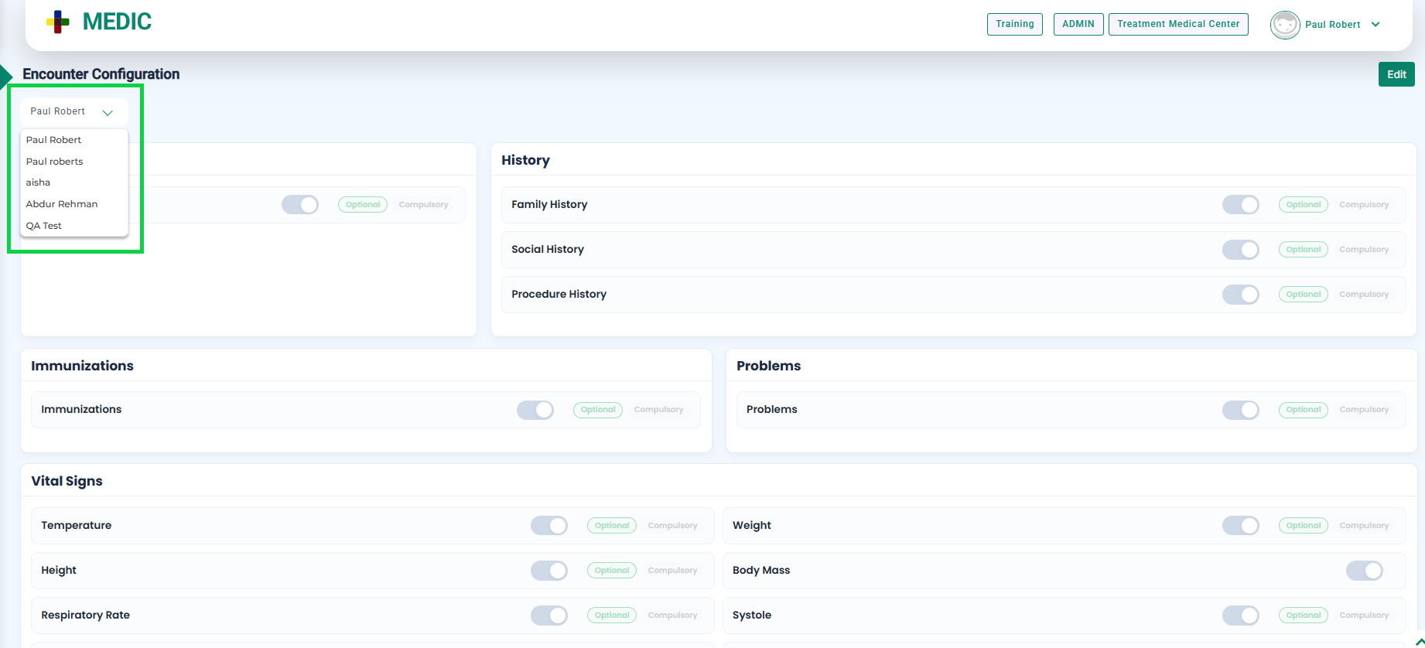Toggle the Temperature vital sign switch
This screenshot has width=1425, height=648.
pos(548,526)
